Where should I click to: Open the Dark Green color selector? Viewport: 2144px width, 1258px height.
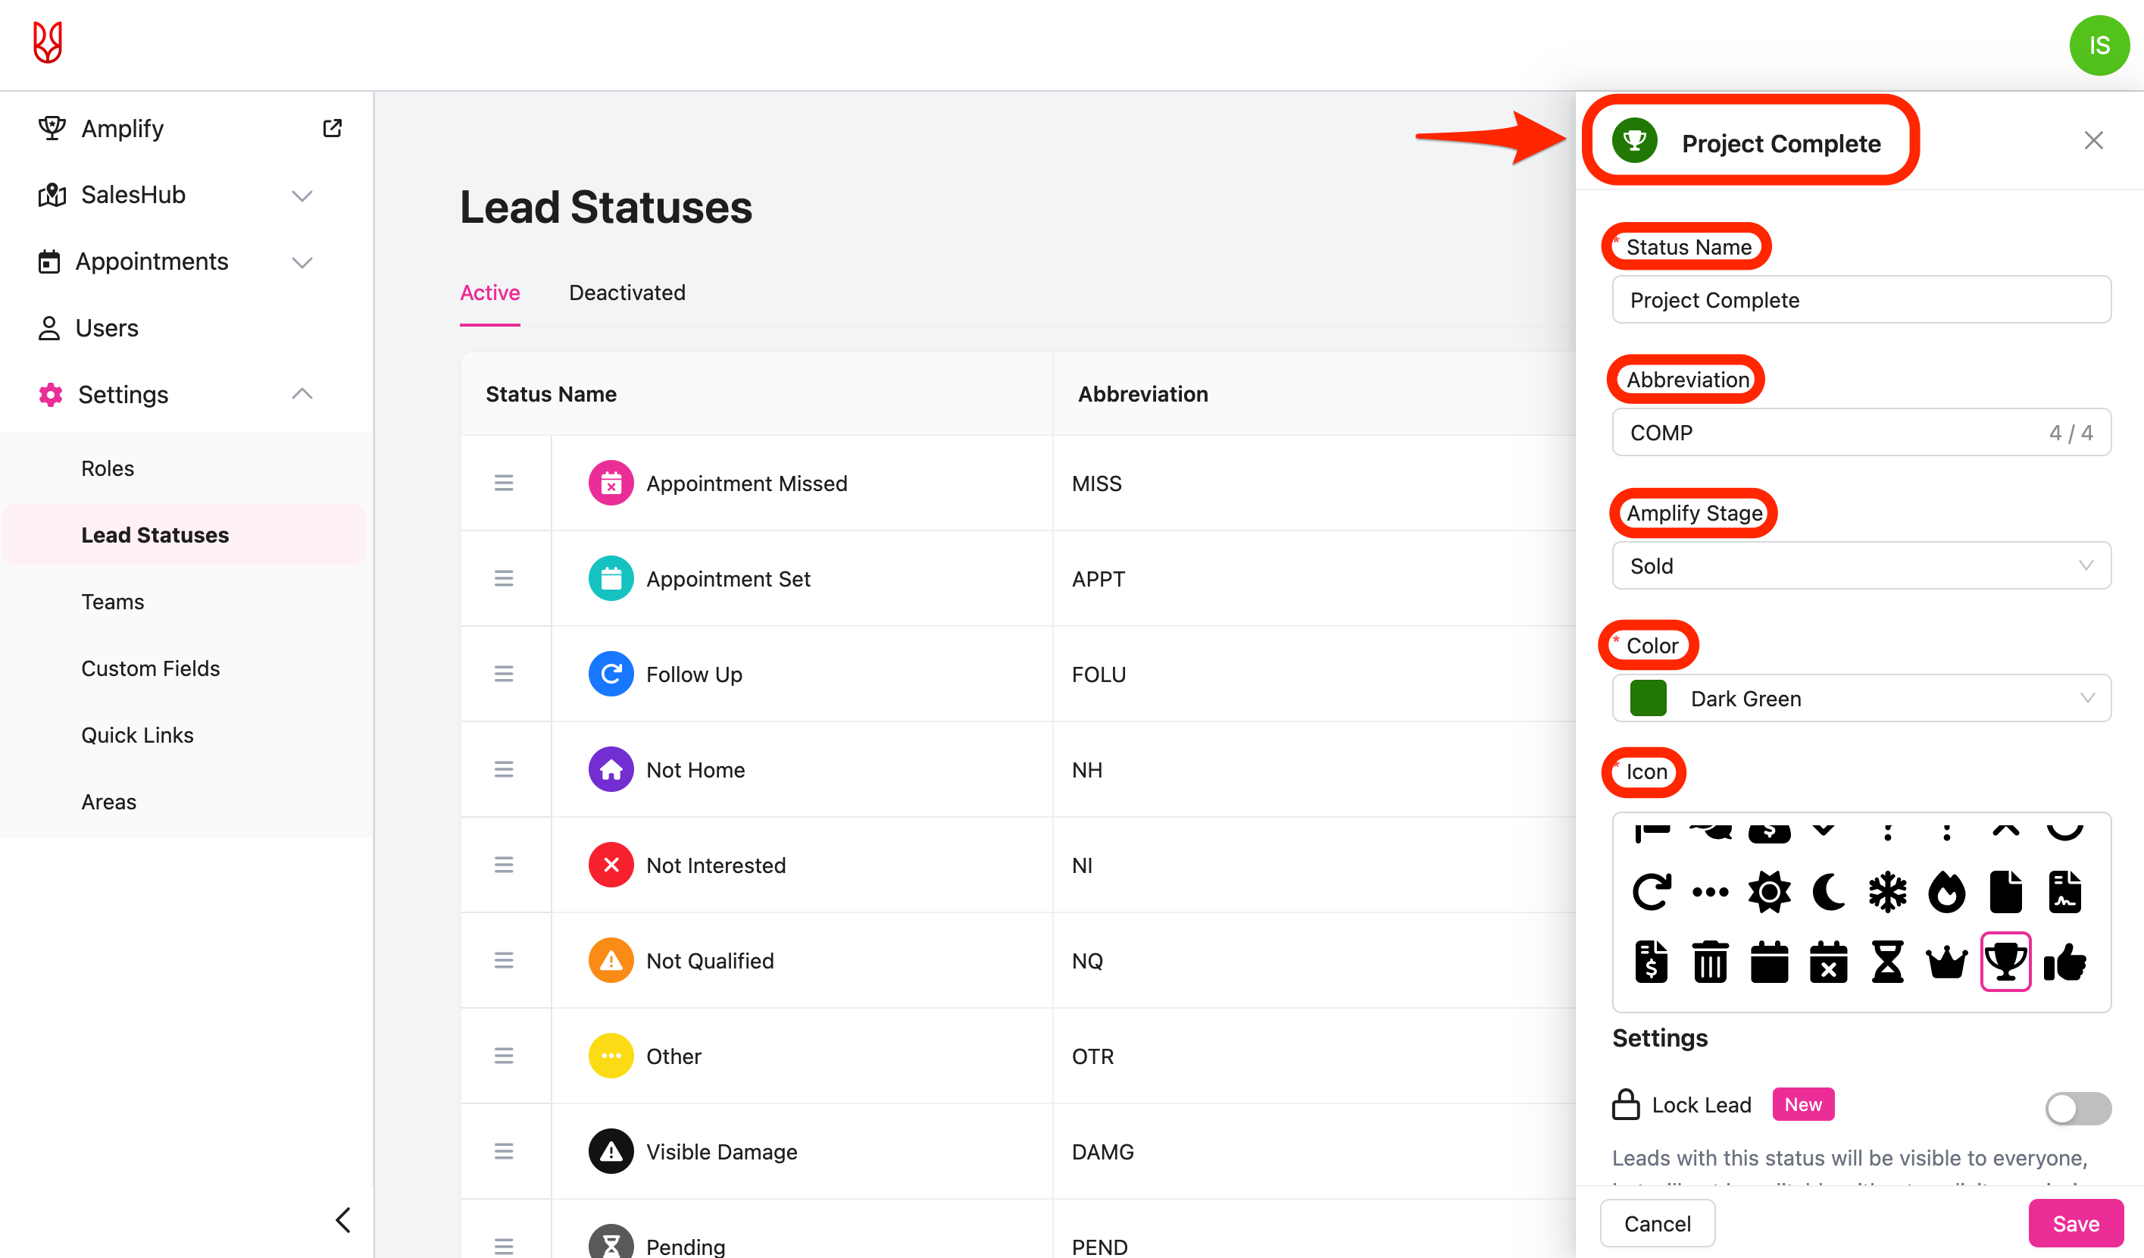tap(1861, 698)
